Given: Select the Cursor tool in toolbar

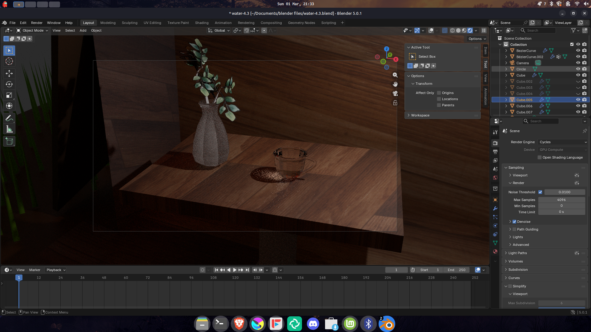Looking at the screenshot, I should (x=9, y=61).
